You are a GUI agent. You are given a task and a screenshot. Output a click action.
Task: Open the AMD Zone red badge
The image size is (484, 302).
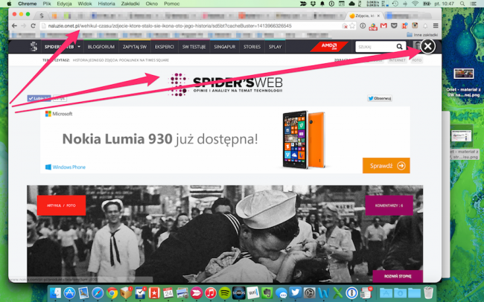tap(329, 46)
